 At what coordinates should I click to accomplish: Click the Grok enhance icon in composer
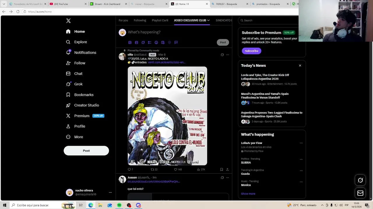pos(143,42)
